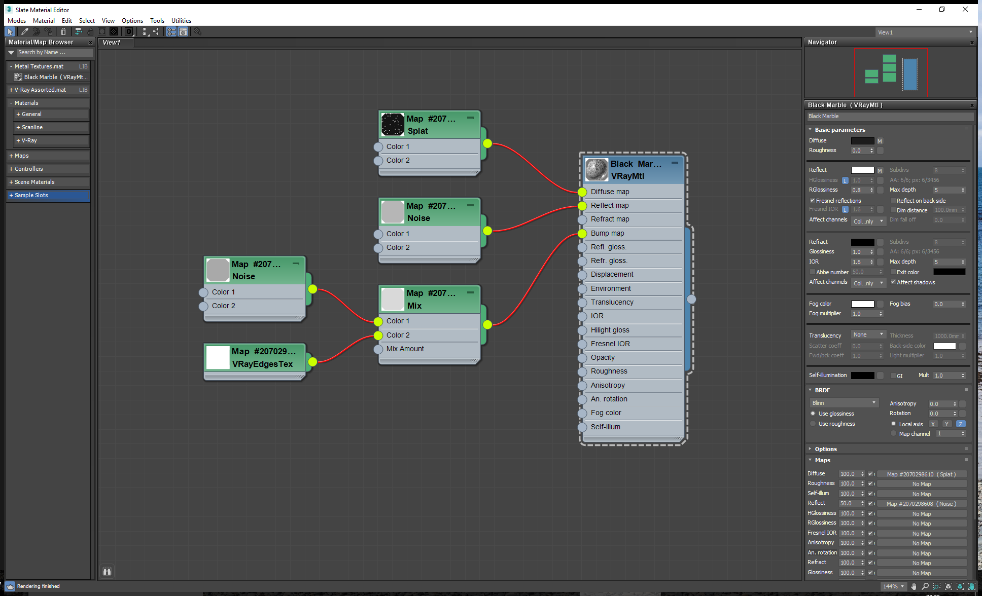The height and width of the screenshot is (596, 982).
Task: Toggle the Parameter Editor panel icon
Action: [x=183, y=31]
